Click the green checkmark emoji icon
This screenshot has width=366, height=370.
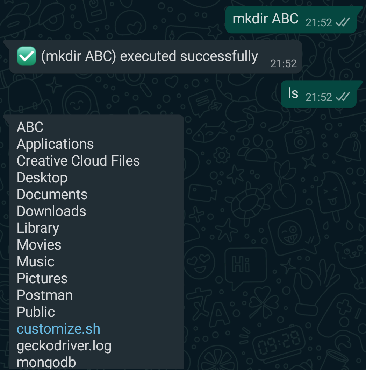point(26,56)
